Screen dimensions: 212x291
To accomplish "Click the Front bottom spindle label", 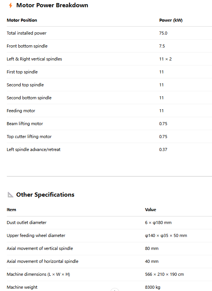I will click(x=27, y=46).
